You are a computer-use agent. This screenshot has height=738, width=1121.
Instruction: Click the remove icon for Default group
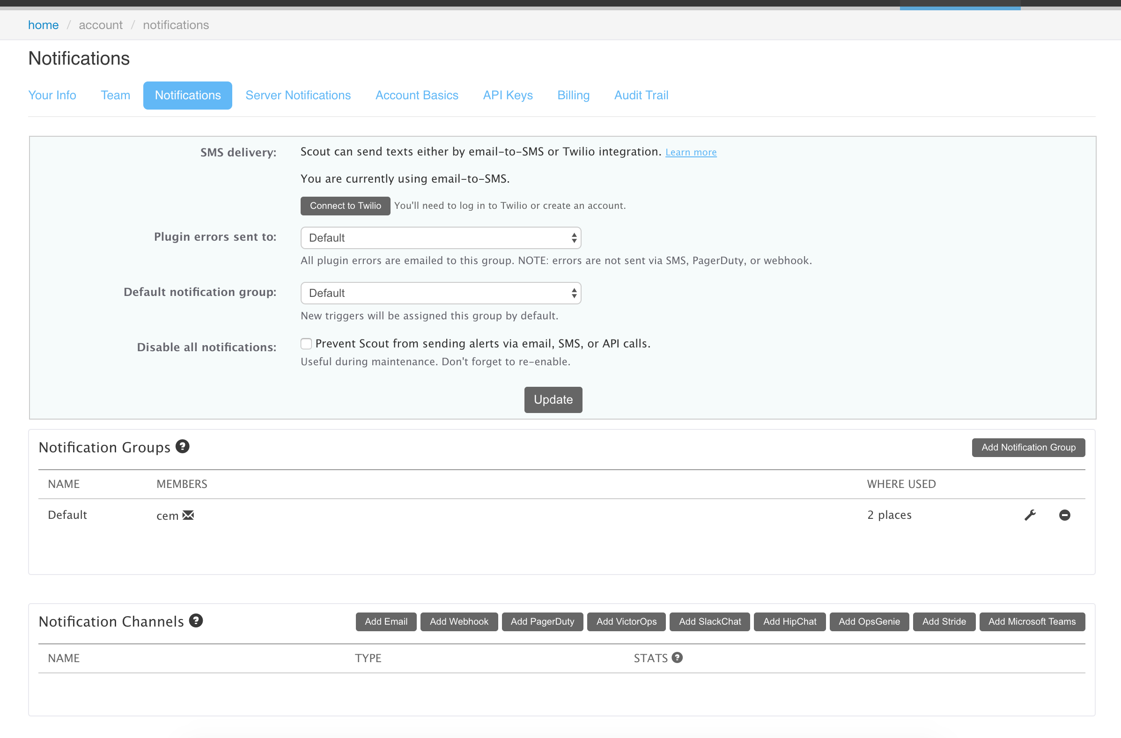point(1064,515)
